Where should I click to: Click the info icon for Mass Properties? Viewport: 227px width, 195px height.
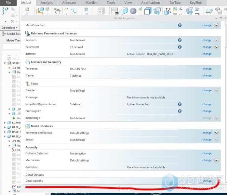click(180, 25)
